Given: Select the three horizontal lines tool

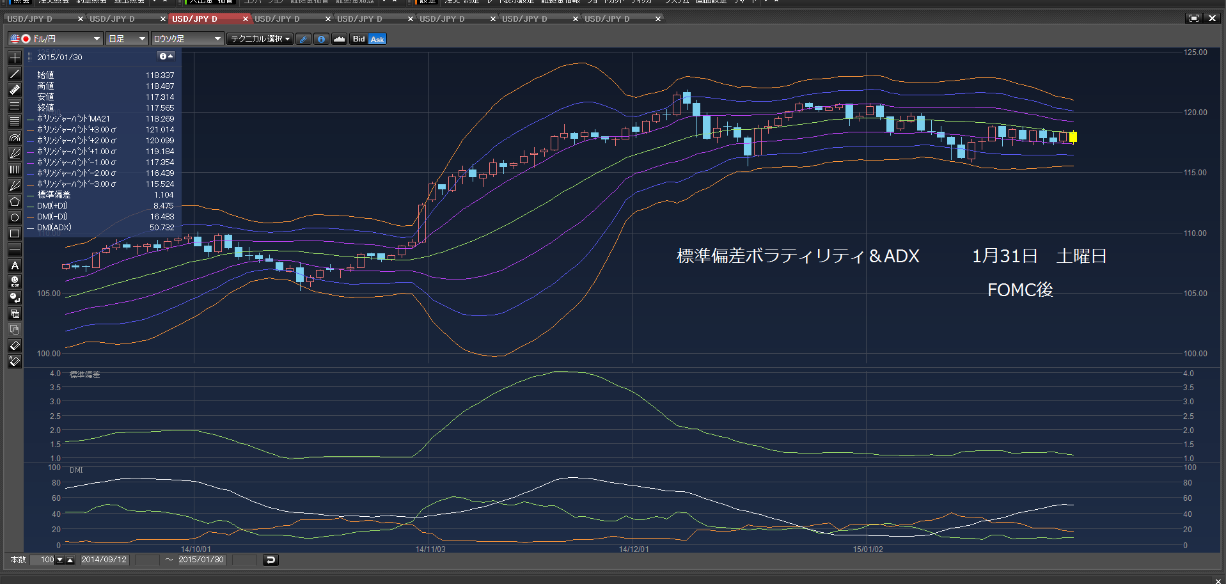Looking at the screenshot, I should [x=15, y=106].
